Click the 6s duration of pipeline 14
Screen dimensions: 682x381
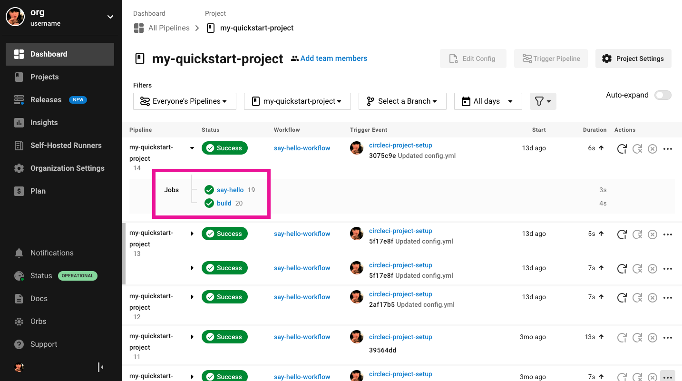[592, 148]
